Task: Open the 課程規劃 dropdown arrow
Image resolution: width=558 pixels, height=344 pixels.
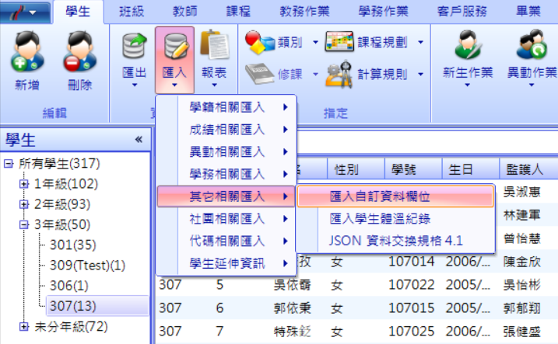Action: 420,42
